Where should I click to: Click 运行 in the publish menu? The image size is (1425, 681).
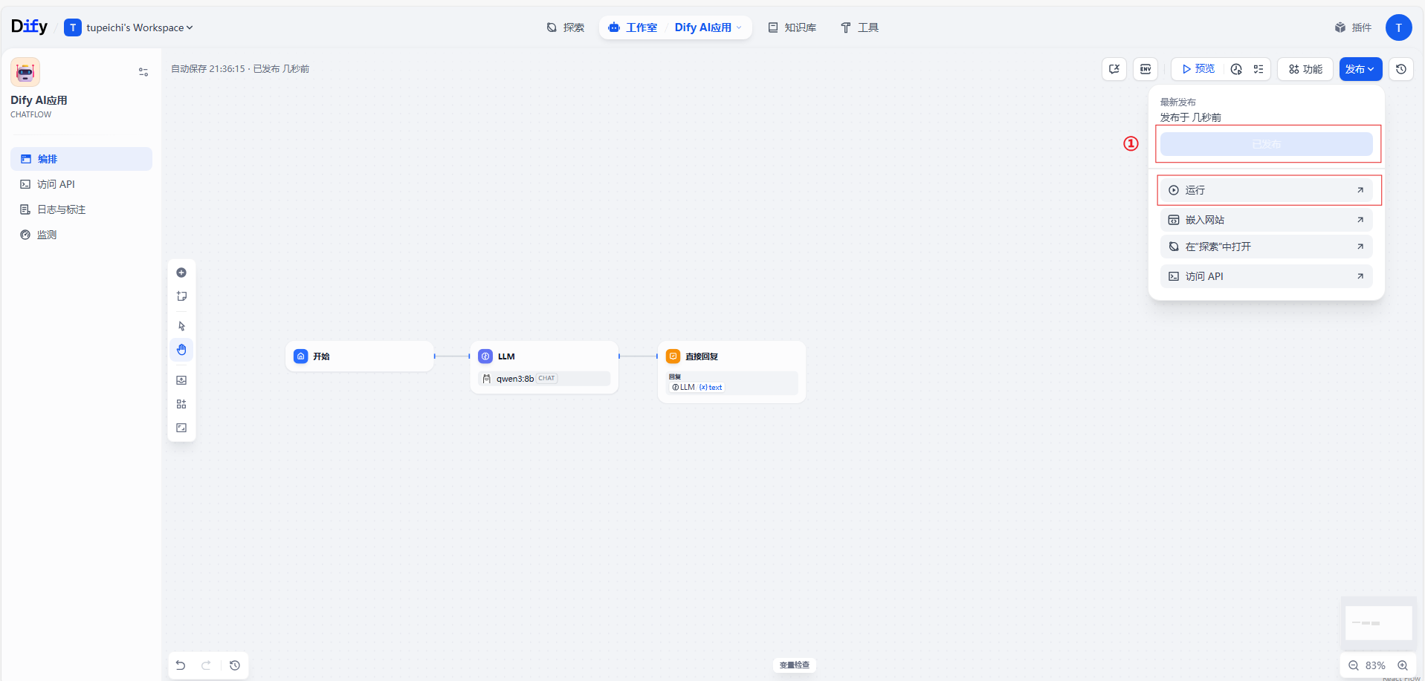click(1266, 190)
